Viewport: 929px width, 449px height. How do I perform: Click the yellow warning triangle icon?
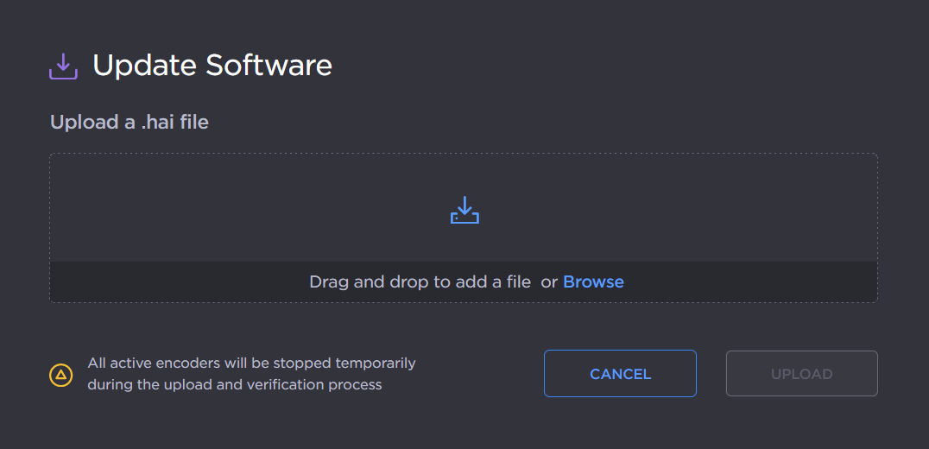(60, 375)
